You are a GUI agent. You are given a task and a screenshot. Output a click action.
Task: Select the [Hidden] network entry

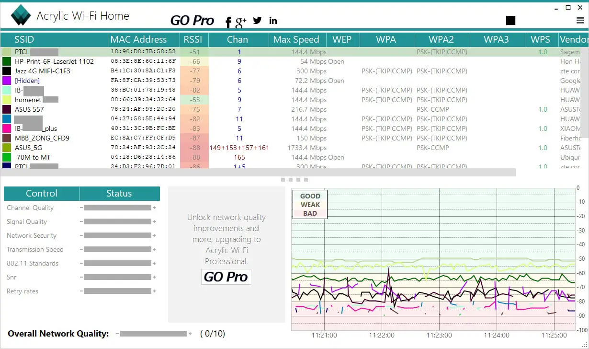point(27,81)
